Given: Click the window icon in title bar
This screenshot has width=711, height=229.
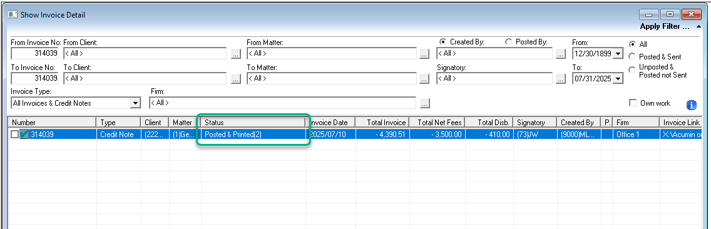Looking at the screenshot, I should point(13,14).
